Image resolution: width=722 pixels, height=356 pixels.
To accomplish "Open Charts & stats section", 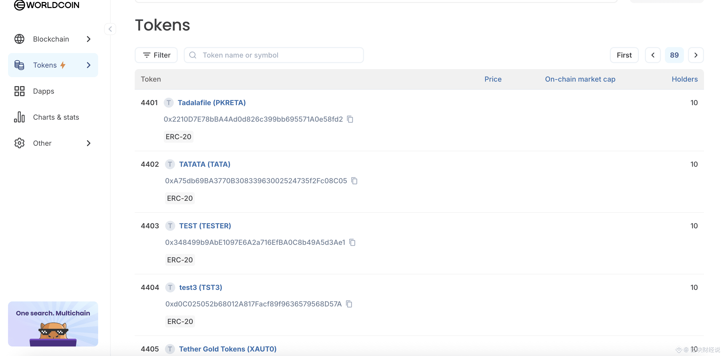I will click(56, 117).
